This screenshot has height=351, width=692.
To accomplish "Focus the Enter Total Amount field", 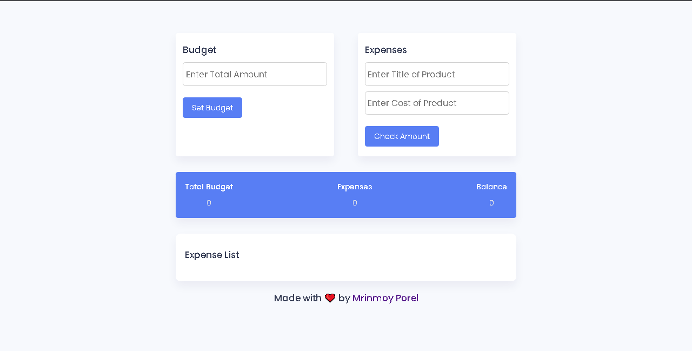I will coord(255,74).
